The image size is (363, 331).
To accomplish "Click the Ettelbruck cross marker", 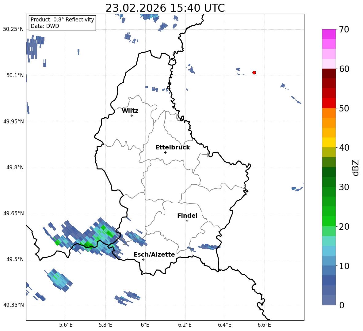I will [165, 152].
